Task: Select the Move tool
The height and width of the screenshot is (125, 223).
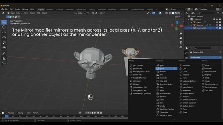Action: click(x=4, y=33)
